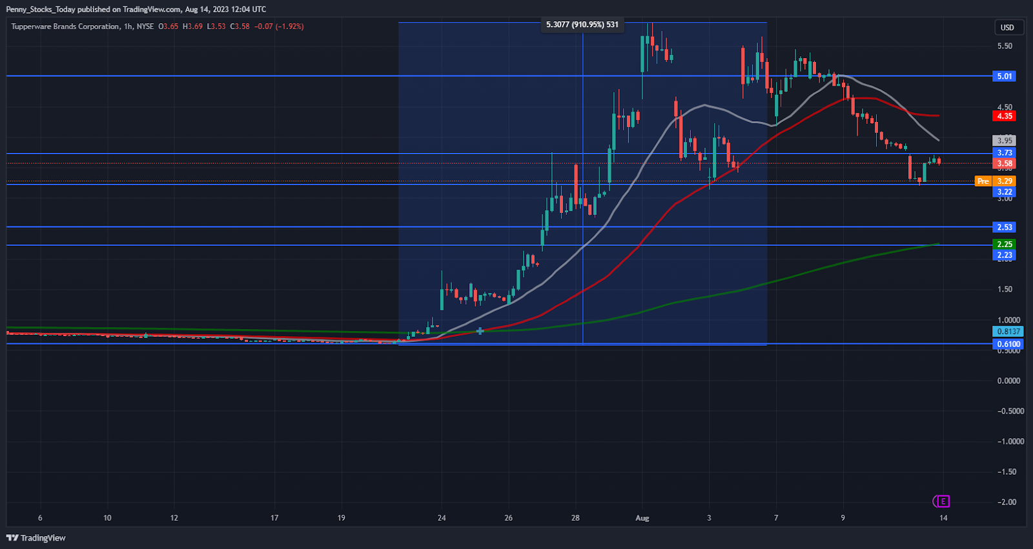Click the 1.0000 price axis value
The image size is (1033, 549).
point(1008,320)
